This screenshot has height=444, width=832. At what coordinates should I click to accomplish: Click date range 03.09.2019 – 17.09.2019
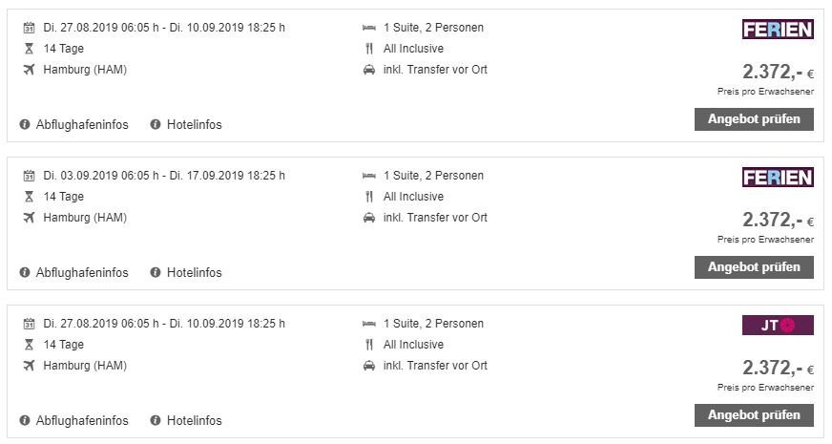[x=164, y=176]
